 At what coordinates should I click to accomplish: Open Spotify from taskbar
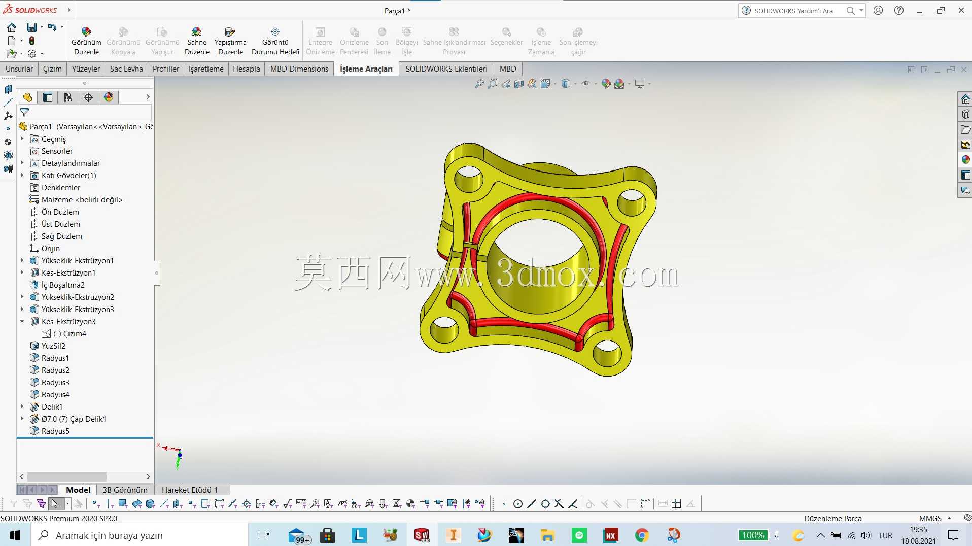click(579, 535)
